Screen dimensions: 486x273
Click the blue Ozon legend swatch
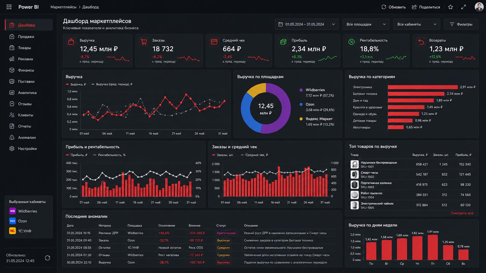pos(301,104)
